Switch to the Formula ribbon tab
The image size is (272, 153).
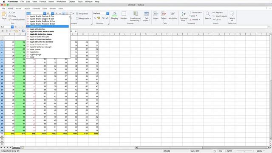click(36, 8)
